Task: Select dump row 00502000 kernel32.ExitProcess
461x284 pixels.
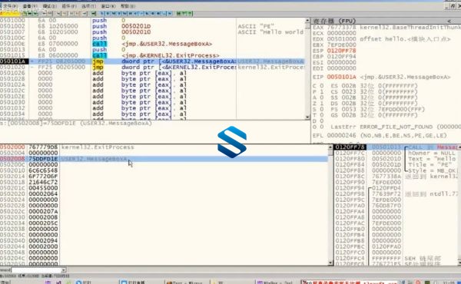Action: point(164,147)
